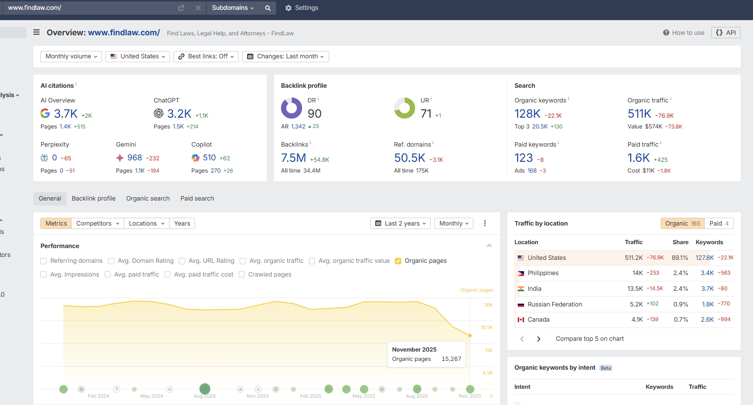
Task: Click the How to use help icon
Action: 666,33
